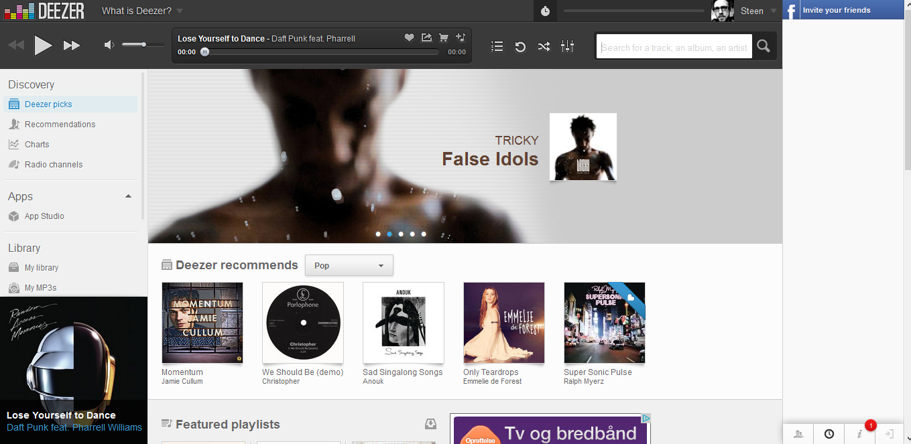The height and width of the screenshot is (444, 911).
Task: Open the history clock tab
Action: pos(829,434)
